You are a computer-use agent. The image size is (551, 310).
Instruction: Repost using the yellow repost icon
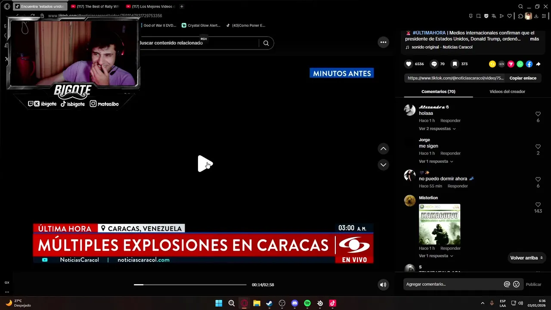492,64
